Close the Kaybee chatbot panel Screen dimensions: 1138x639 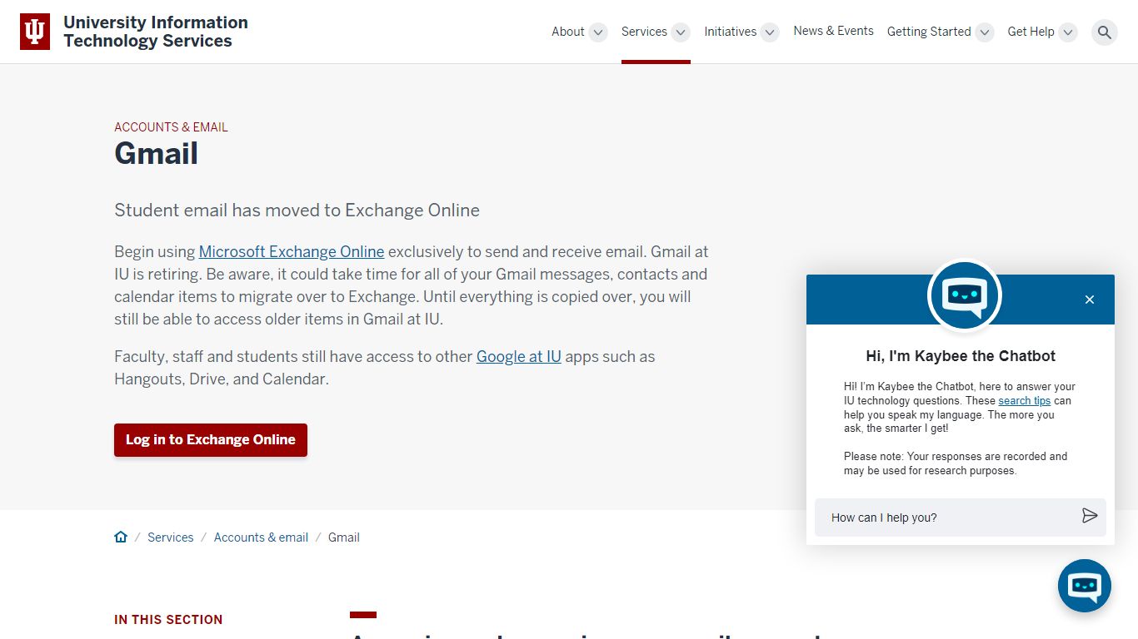point(1090,300)
